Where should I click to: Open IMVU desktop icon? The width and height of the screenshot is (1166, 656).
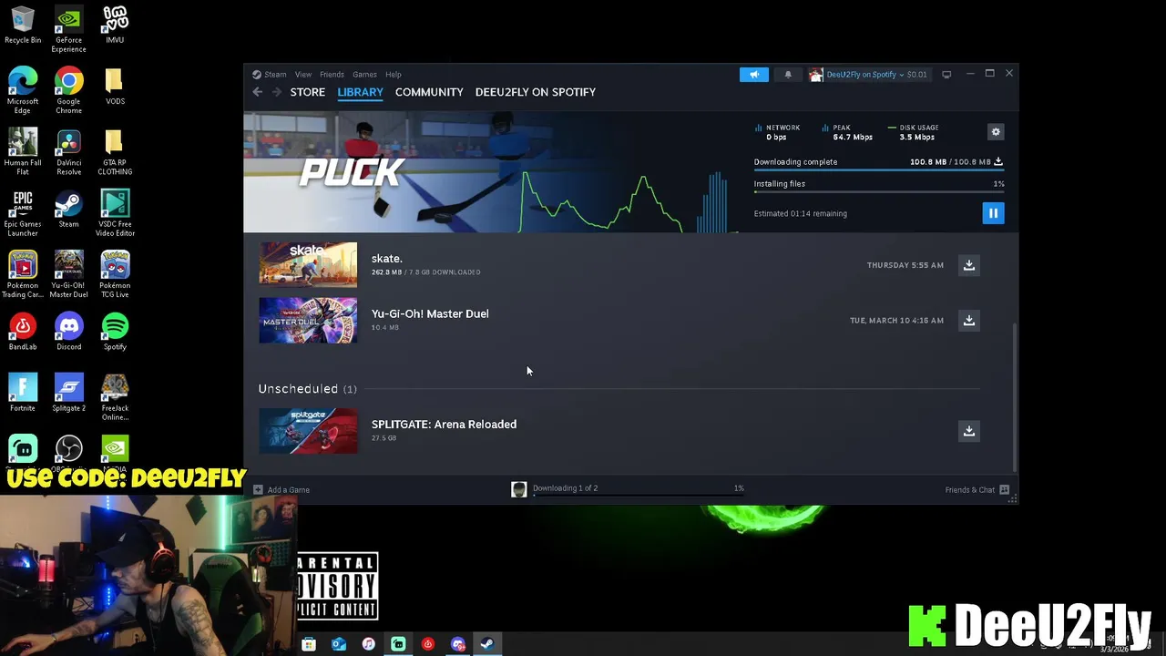(x=115, y=26)
